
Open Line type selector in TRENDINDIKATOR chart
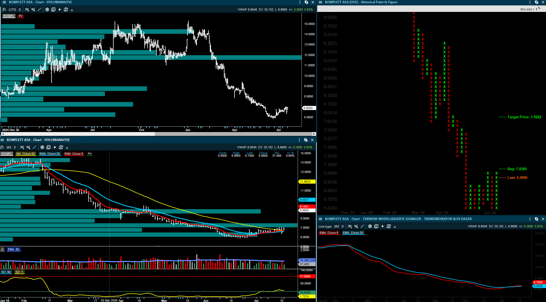(325, 226)
